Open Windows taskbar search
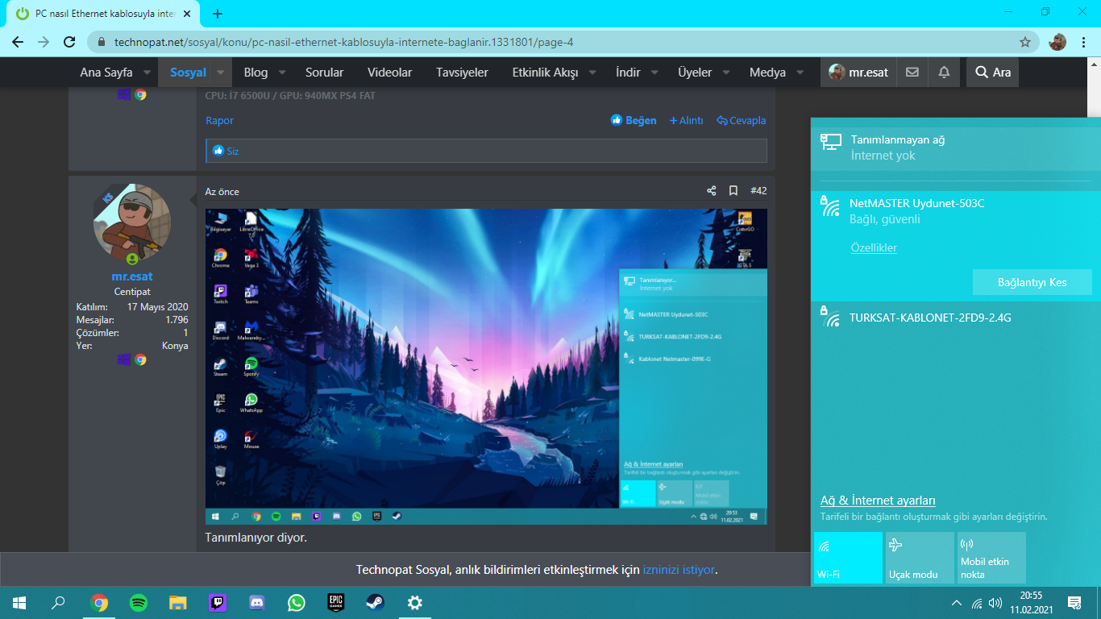Viewport: 1101px width, 619px height. [58, 602]
